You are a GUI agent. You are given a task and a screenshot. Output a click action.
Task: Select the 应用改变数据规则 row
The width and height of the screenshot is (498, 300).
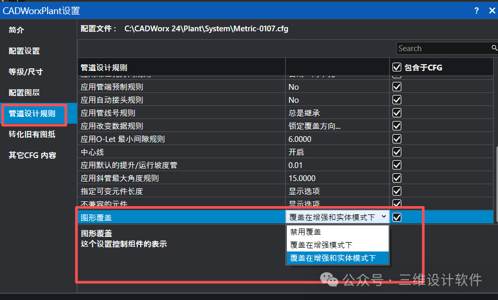(182, 126)
